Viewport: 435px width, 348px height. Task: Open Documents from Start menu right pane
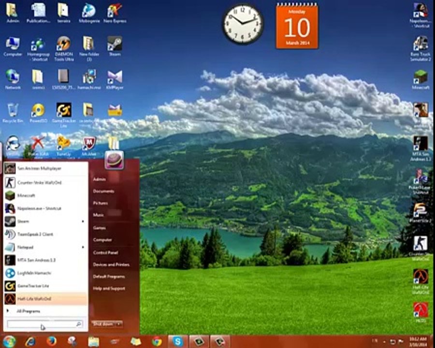click(103, 191)
